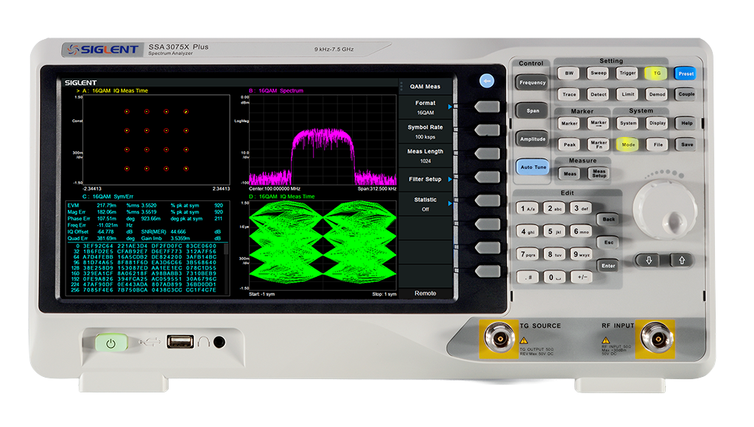Click the Marker key

click(569, 123)
